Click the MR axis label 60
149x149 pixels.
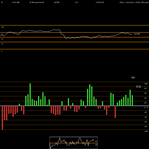(145, 93)
